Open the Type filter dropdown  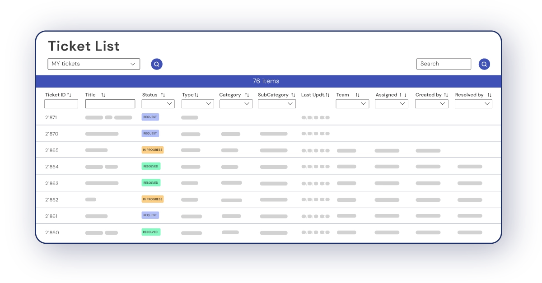click(x=198, y=104)
